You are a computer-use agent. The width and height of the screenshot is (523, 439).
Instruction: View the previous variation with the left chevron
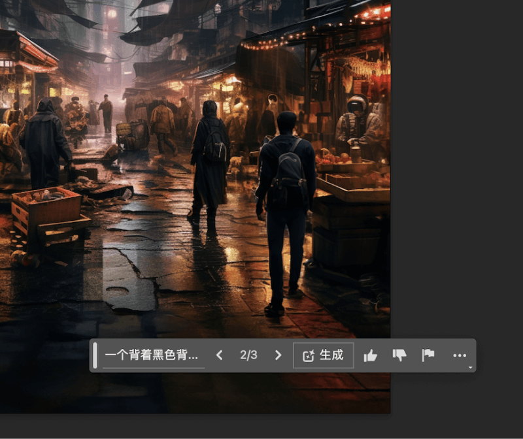tap(220, 355)
